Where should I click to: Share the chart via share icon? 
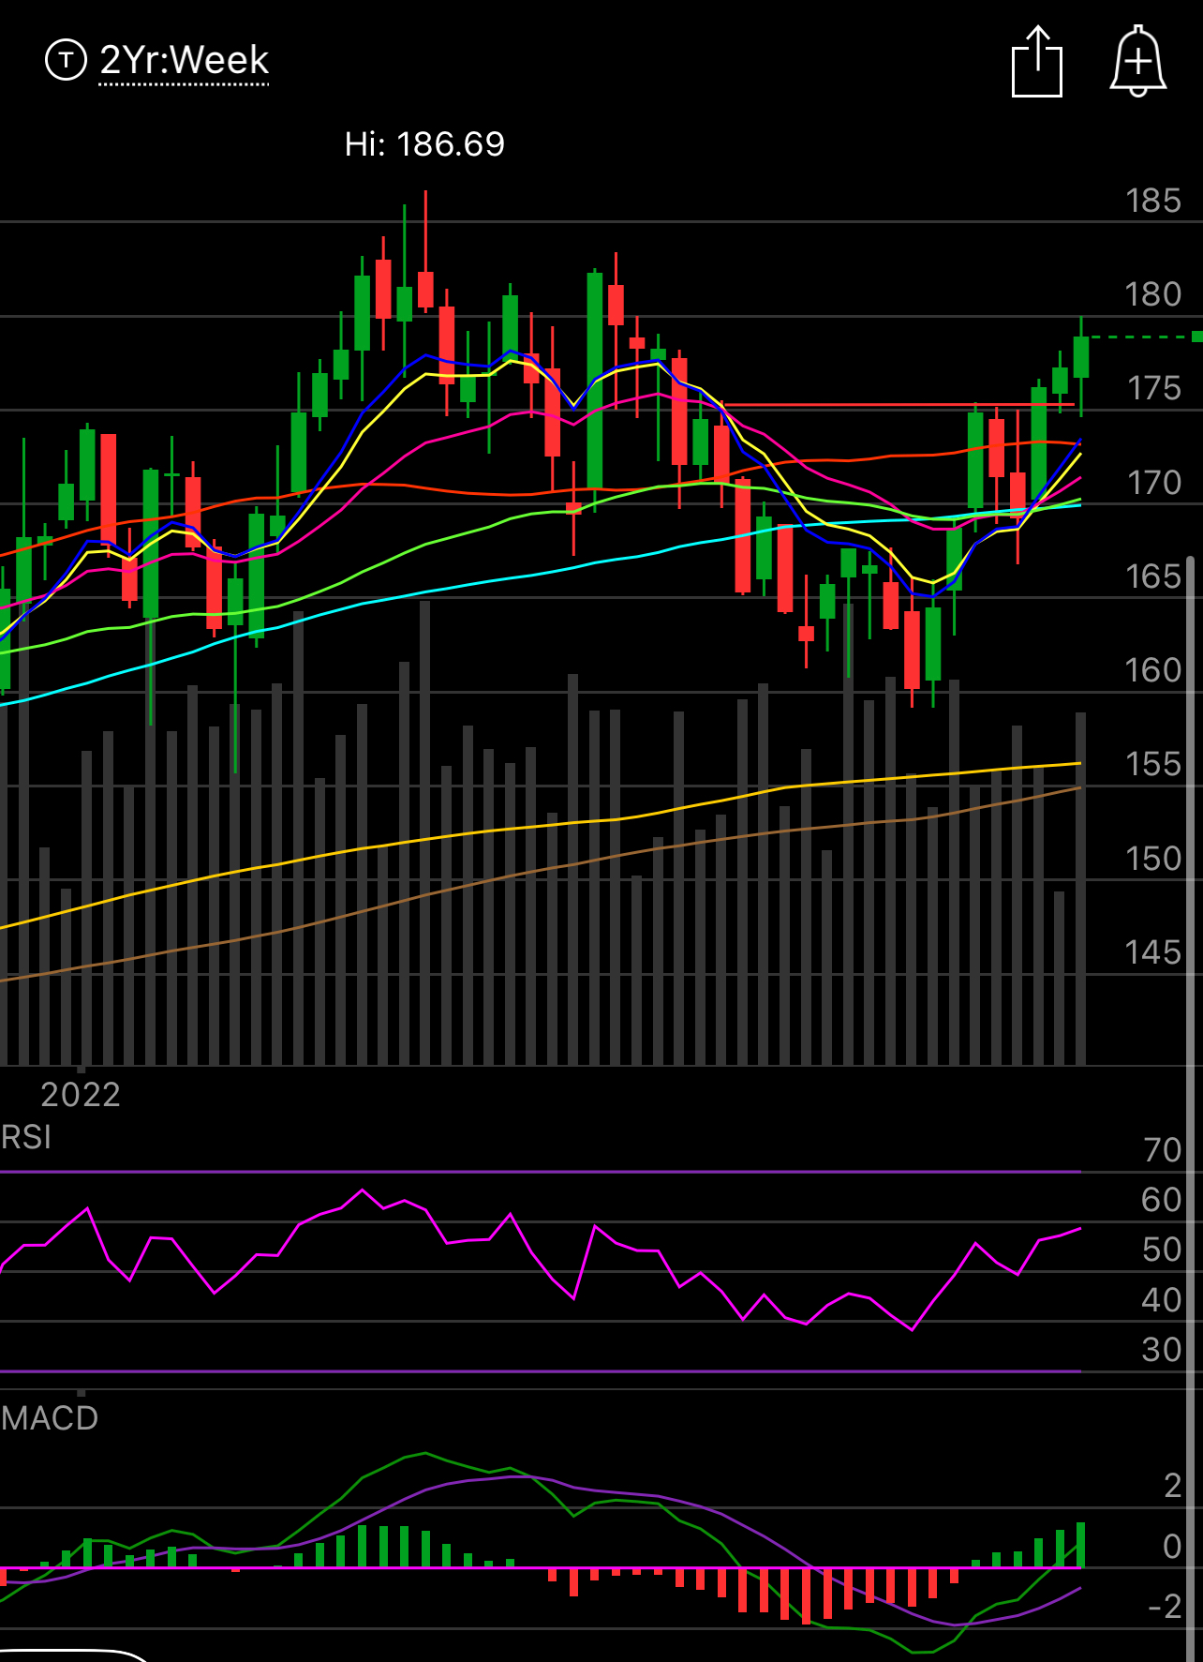pos(1037,62)
